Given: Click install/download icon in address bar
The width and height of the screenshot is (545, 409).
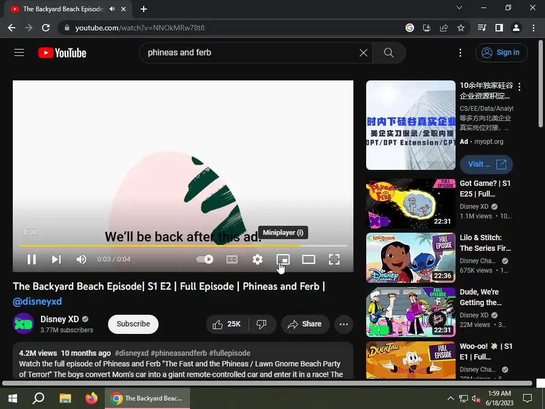Looking at the screenshot, I should pyautogui.click(x=427, y=28).
